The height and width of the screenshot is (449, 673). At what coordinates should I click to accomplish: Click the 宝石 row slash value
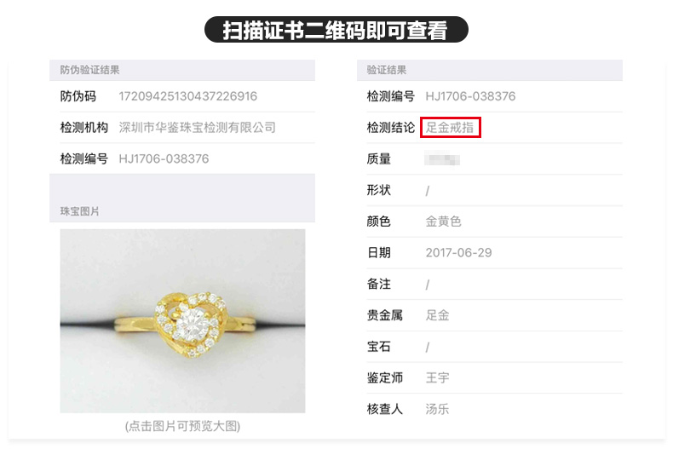(428, 347)
